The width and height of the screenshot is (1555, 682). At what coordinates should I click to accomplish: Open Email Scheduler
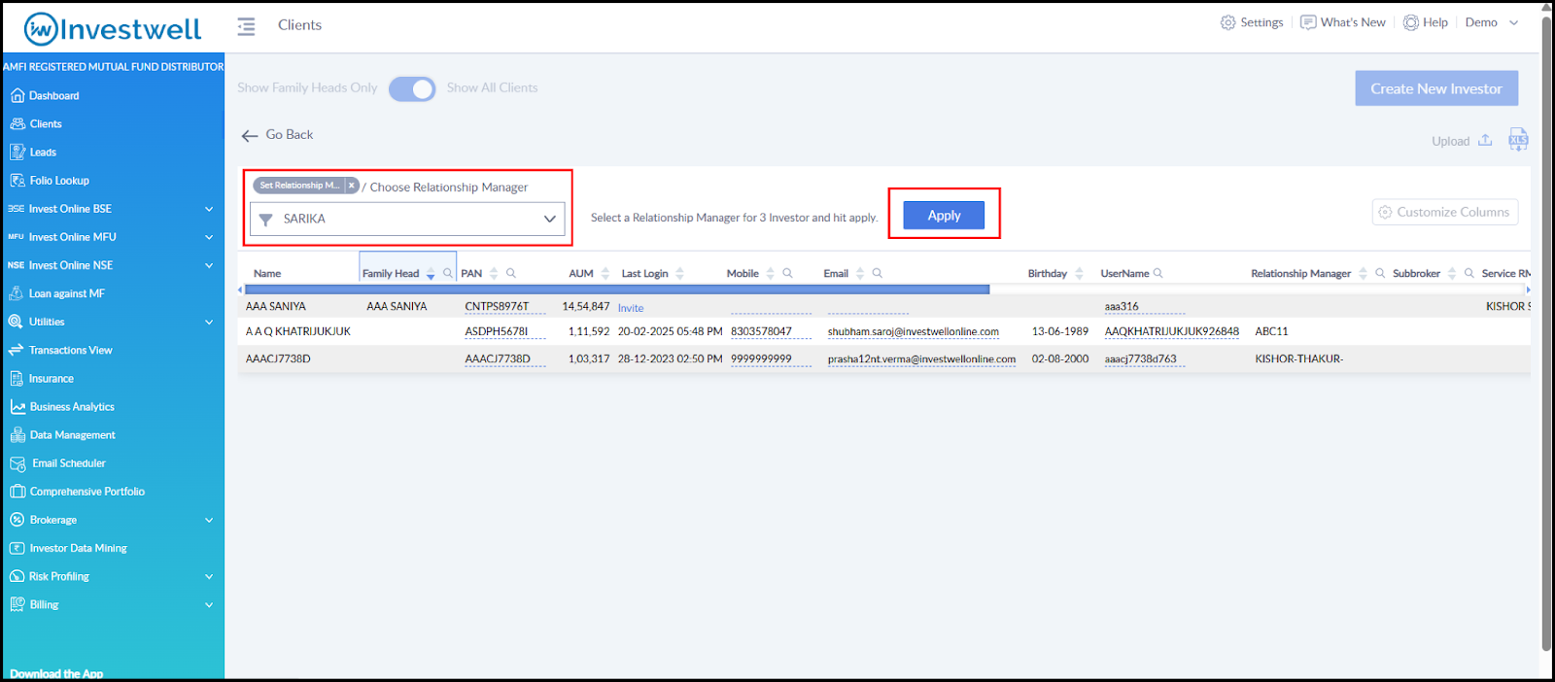pos(58,463)
